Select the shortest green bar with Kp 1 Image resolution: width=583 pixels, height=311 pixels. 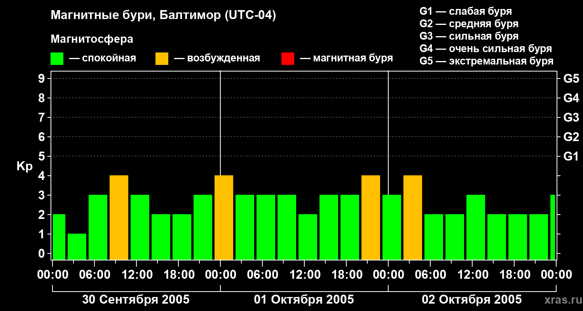pyautogui.click(x=77, y=246)
